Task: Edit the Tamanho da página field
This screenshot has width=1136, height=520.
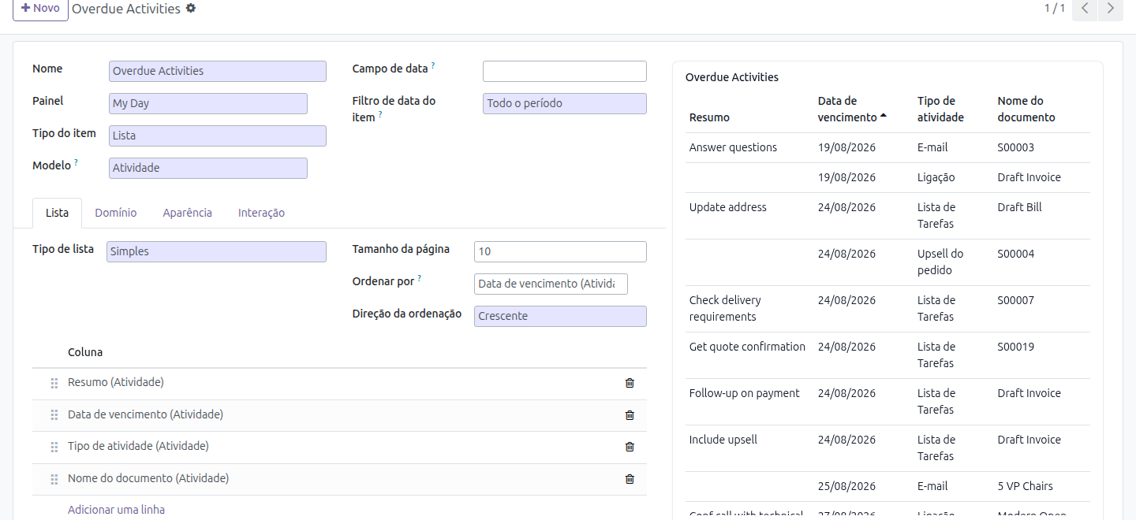Action: pos(560,251)
